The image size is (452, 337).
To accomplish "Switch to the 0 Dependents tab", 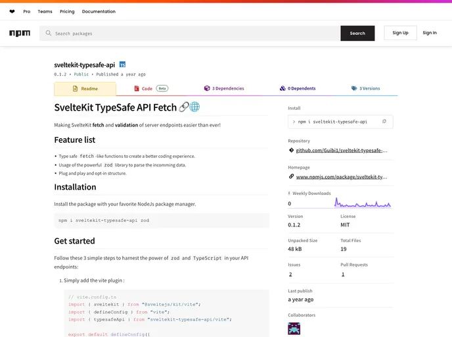I will point(298,88).
